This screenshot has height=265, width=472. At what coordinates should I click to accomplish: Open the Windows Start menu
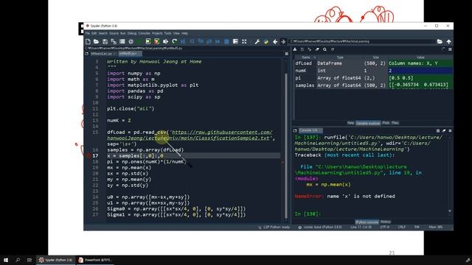coord(6,260)
